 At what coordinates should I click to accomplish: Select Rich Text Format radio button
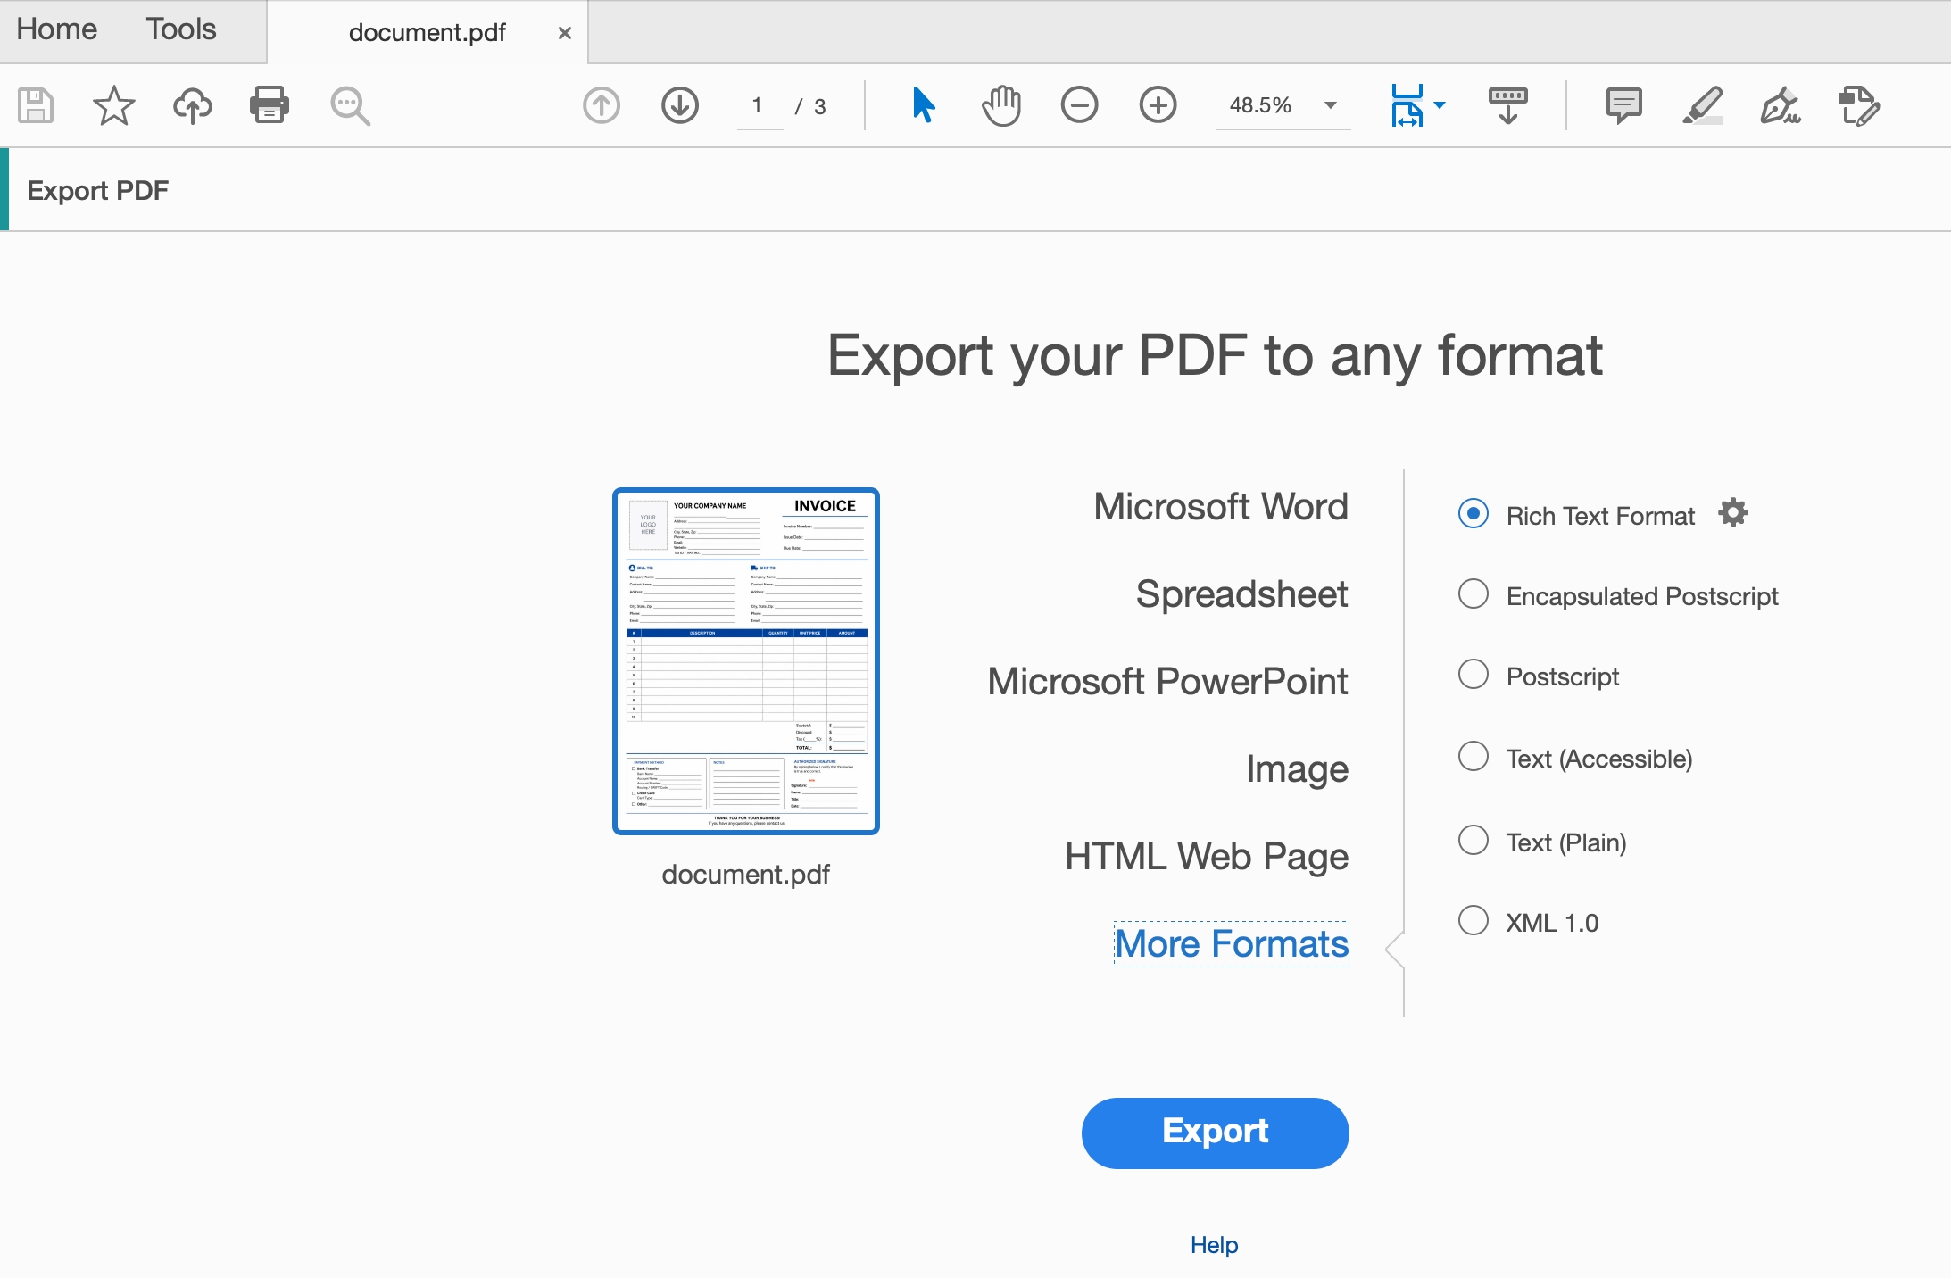[1474, 513]
